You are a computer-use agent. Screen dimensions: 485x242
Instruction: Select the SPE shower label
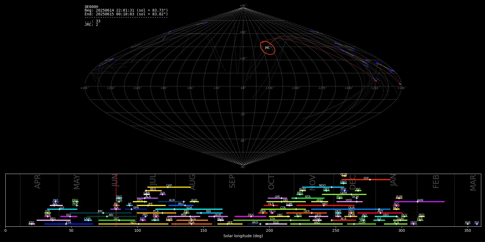(x=230, y=223)
